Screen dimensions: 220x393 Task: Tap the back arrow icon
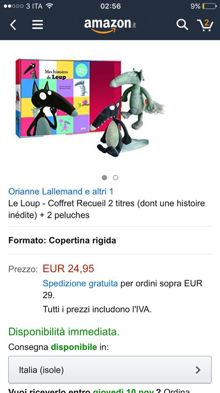pos(13,25)
